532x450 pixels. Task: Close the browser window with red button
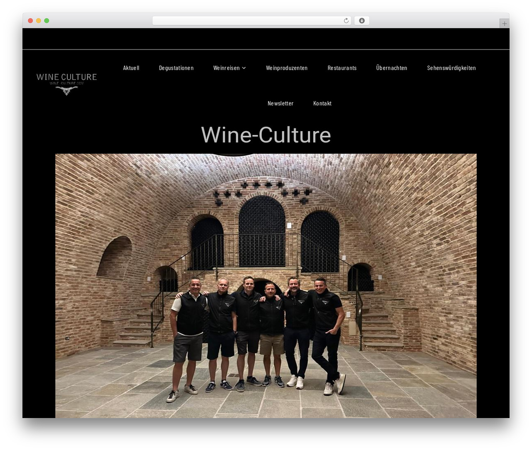[x=30, y=21]
